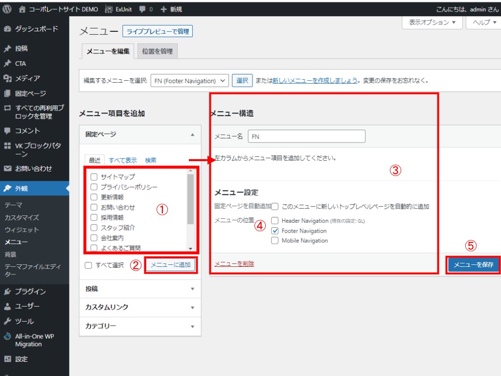Image resolution: width=501 pixels, height=376 pixels.
Task: Open the ダッシュボード dashboard icon
Action: tap(7, 29)
